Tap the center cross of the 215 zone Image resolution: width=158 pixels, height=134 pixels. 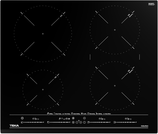(x=43, y=34)
